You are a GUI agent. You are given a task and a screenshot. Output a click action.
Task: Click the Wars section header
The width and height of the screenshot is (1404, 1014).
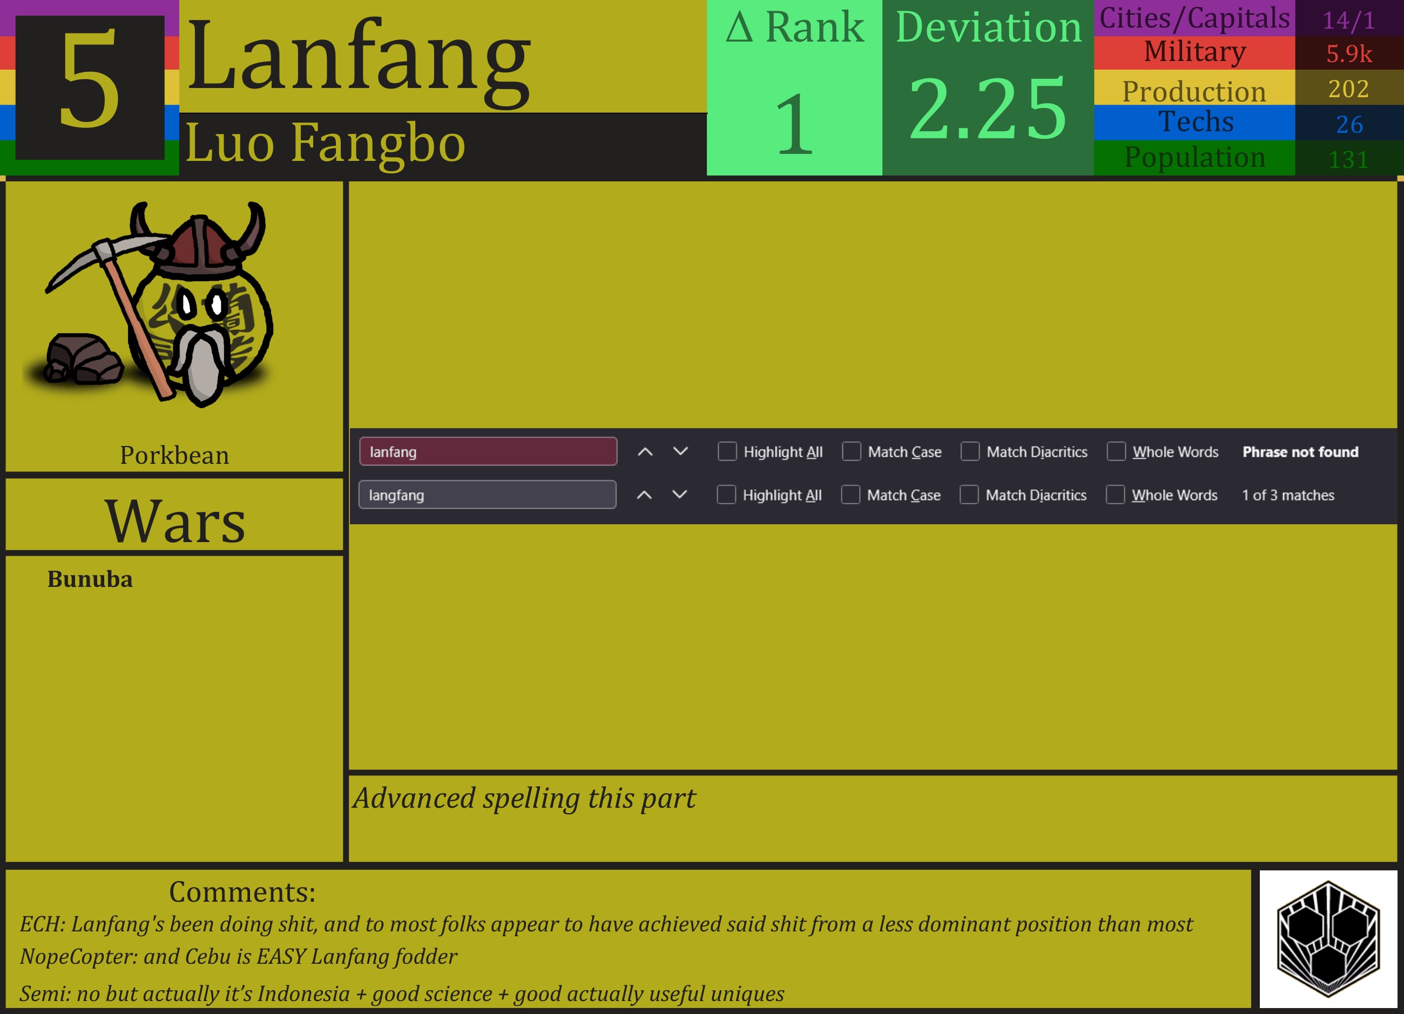(175, 522)
